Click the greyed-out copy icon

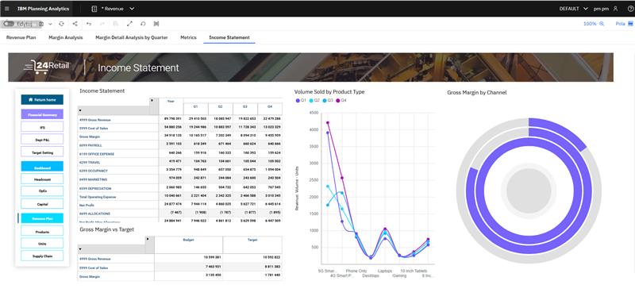(116, 24)
